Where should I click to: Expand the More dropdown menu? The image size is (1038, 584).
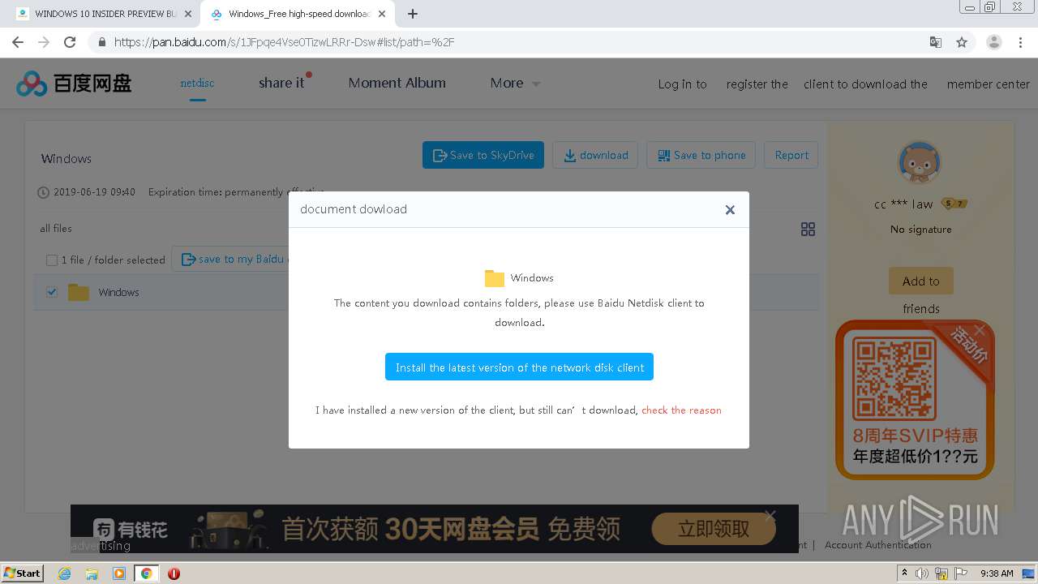(515, 83)
